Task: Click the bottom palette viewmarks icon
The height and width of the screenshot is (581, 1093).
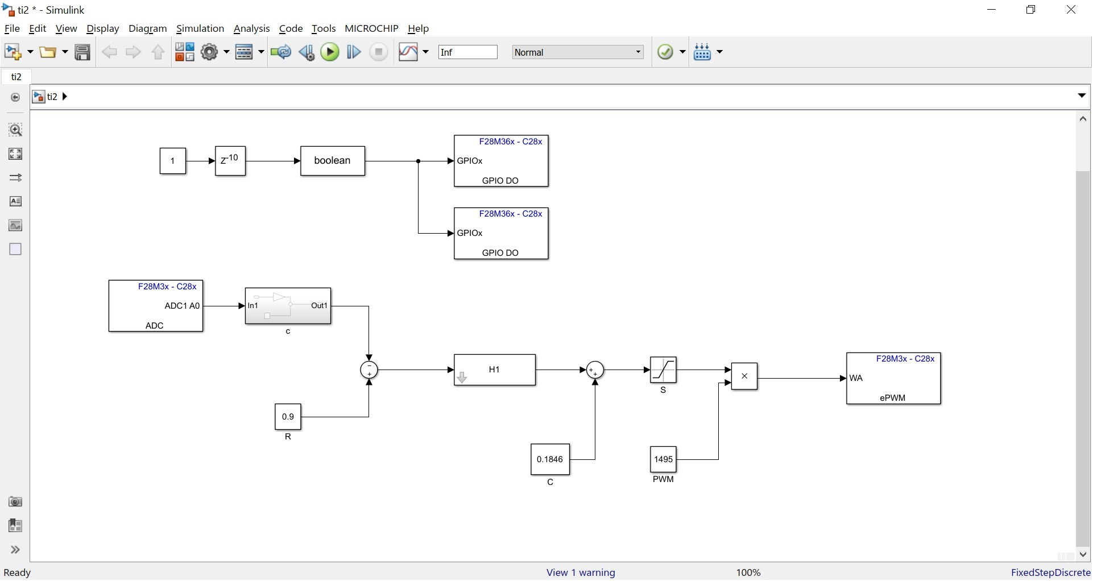Action: pyautogui.click(x=16, y=526)
